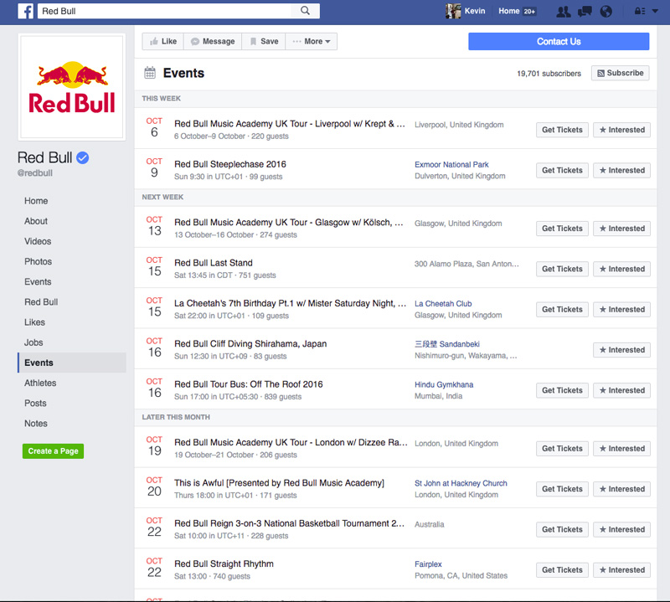Open Notes in the left menu
Screen dimensions: 670x602
36,424
